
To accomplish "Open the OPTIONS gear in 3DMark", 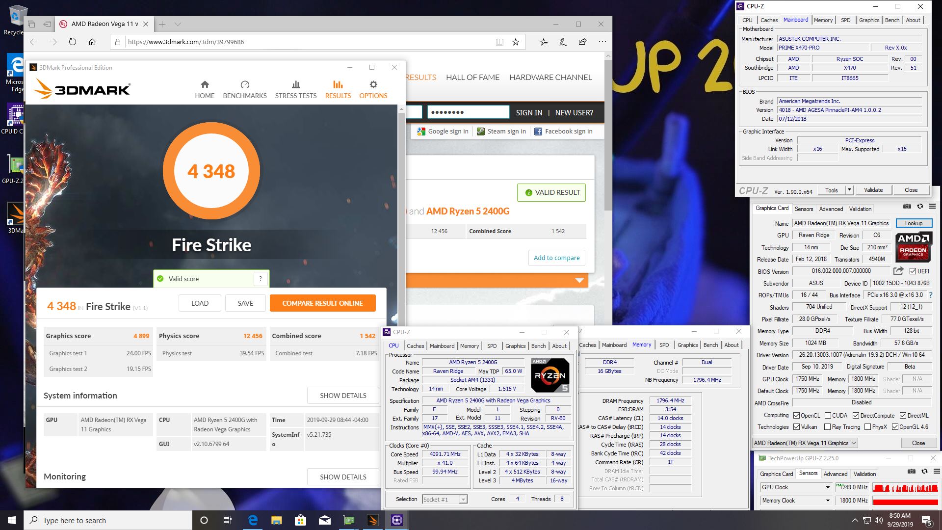I will [373, 90].
